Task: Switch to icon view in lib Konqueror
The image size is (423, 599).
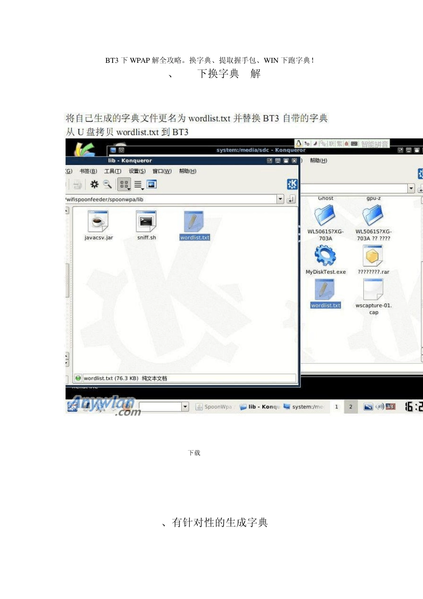Action: [x=124, y=184]
